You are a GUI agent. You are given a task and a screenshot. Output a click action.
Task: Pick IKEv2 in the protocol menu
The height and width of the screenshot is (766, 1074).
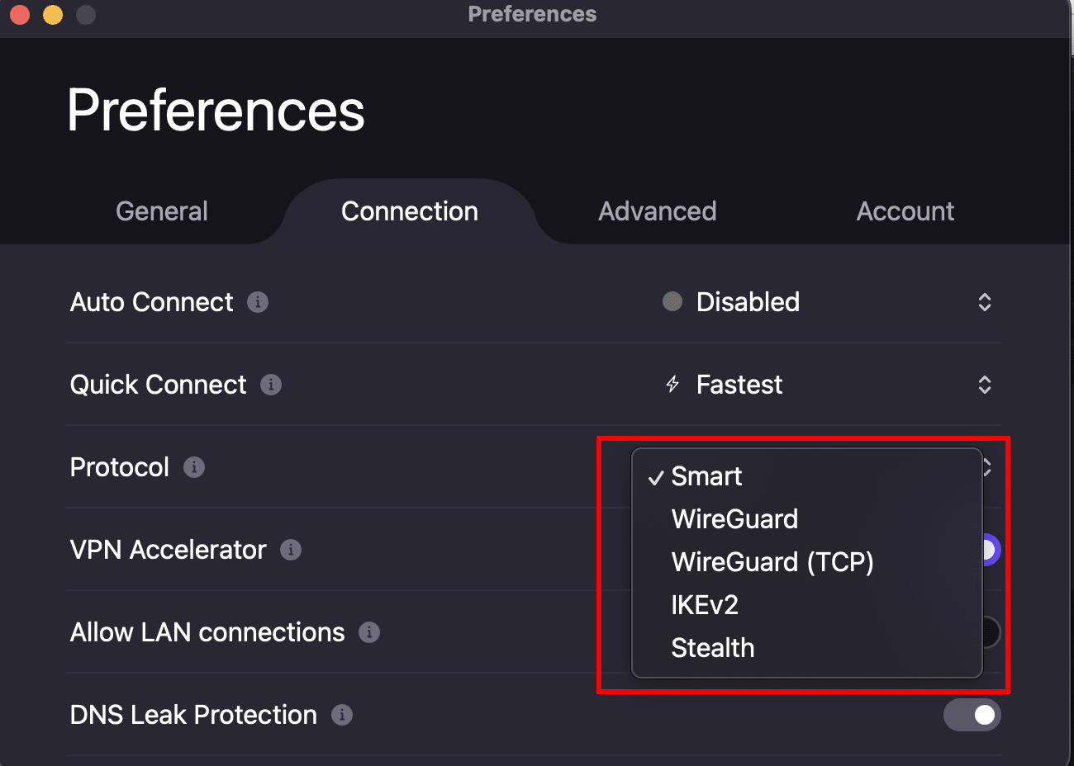(x=705, y=605)
